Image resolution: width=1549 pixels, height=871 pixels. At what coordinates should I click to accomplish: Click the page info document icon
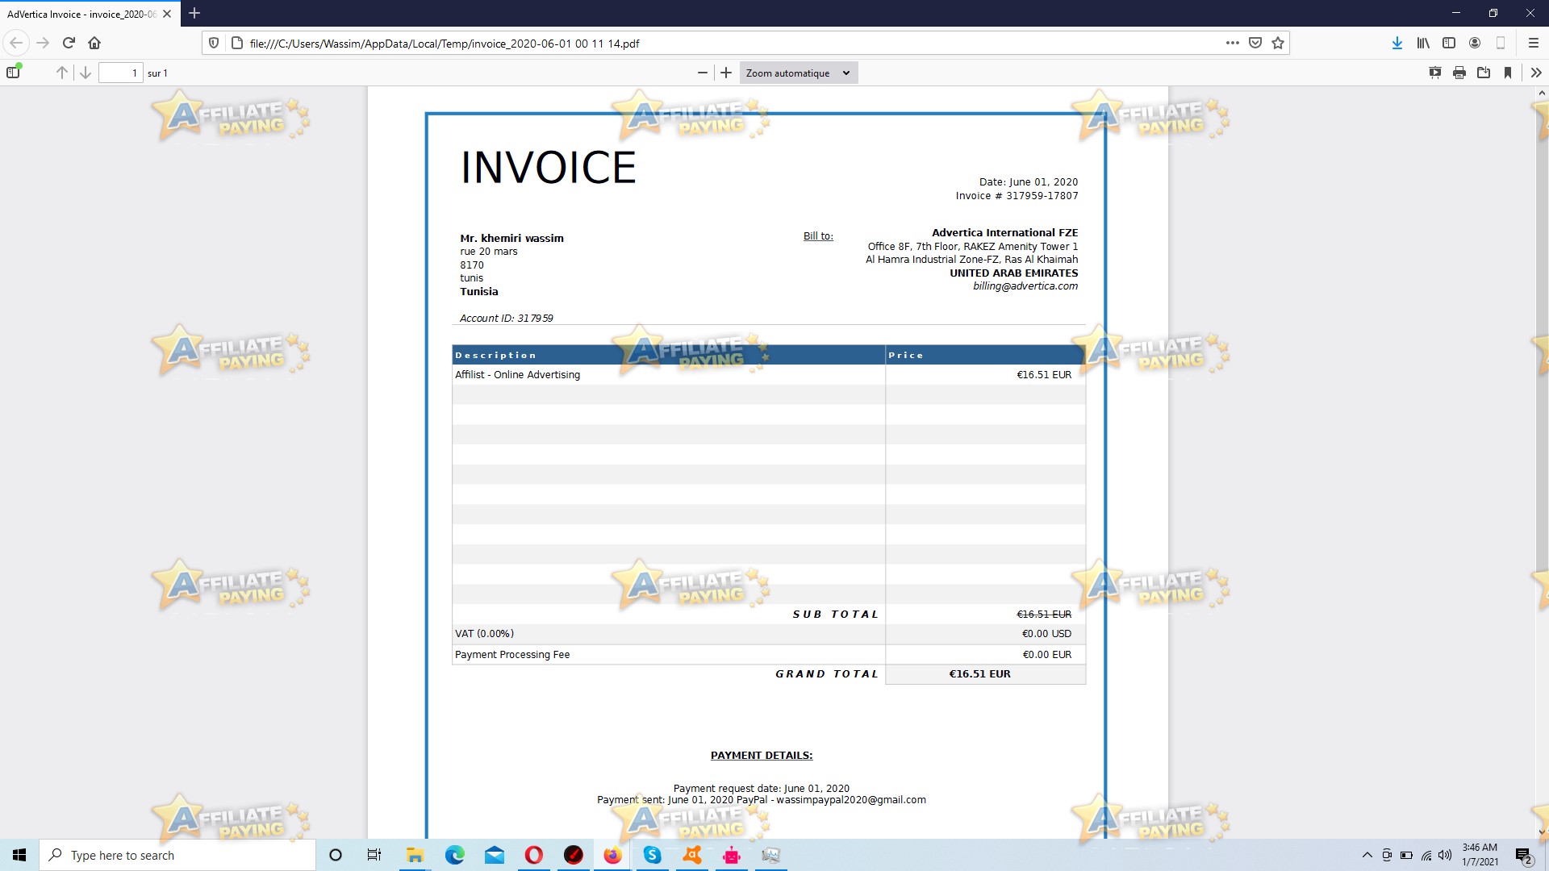pyautogui.click(x=237, y=43)
